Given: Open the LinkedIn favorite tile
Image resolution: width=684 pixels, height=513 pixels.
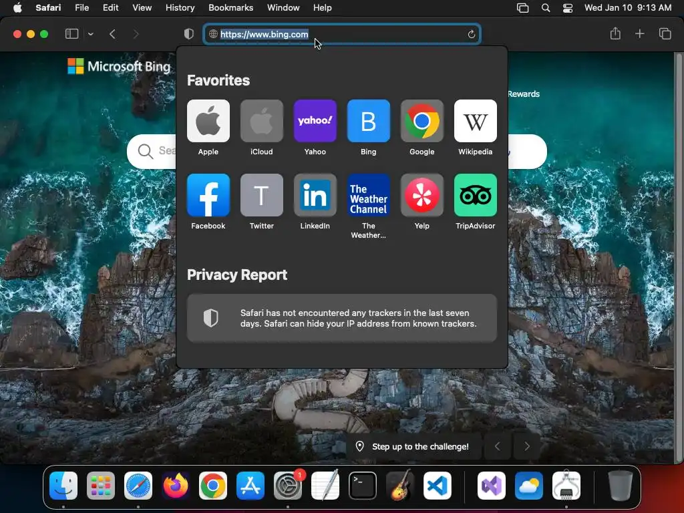Looking at the screenshot, I should pos(315,195).
